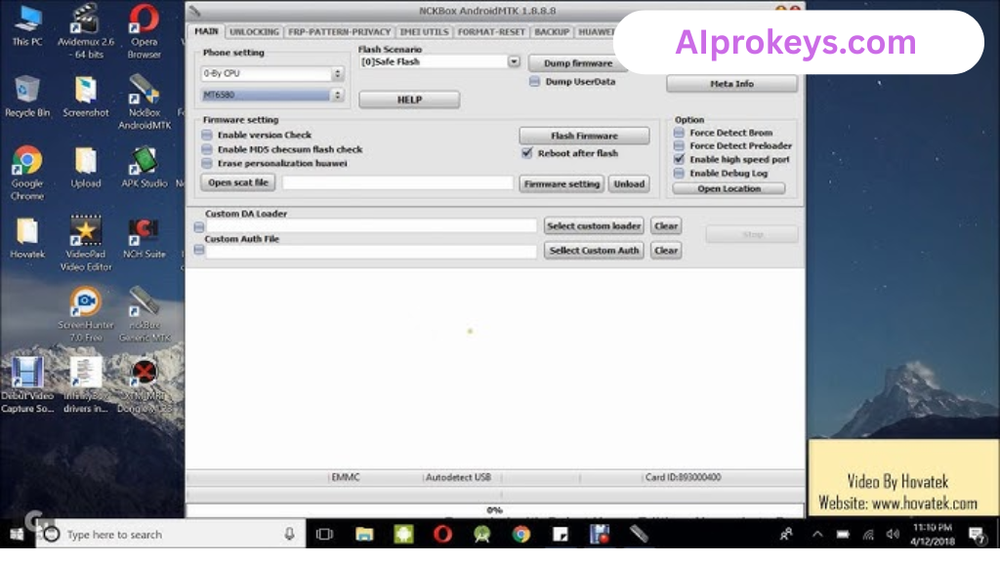Open Avidemux 2.6 desktop shortcut
The width and height of the screenshot is (1000, 562).
click(86, 30)
